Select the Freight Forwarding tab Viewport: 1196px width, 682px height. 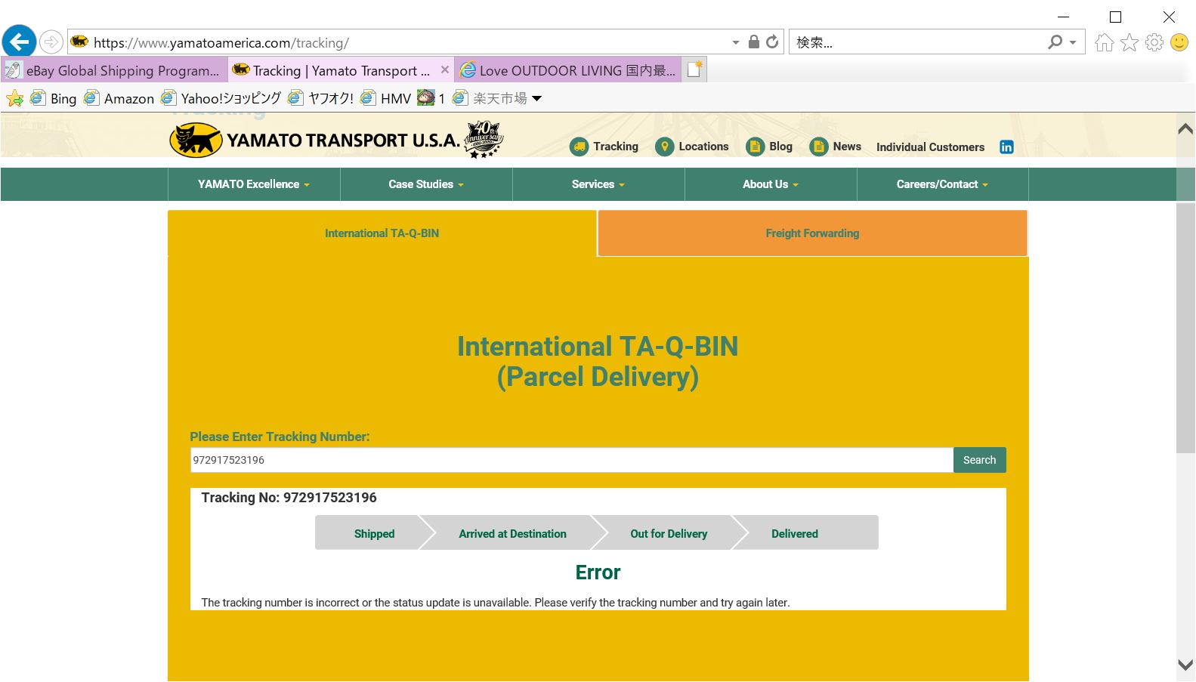point(812,233)
